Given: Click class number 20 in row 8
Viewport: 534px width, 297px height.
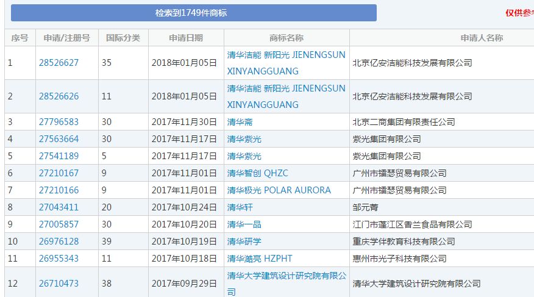Looking at the screenshot, I should pyautogui.click(x=107, y=207).
